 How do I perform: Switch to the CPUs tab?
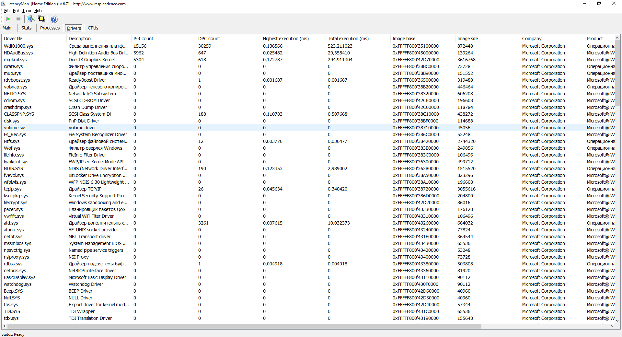[93, 28]
